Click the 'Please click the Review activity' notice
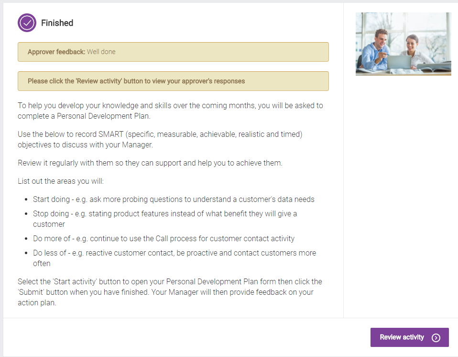This screenshot has height=357, width=458. (x=173, y=81)
